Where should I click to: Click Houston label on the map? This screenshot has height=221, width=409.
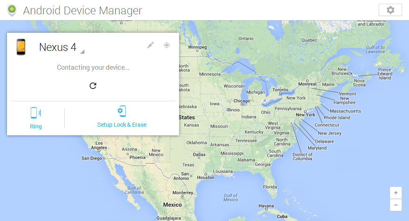pos(206,178)
